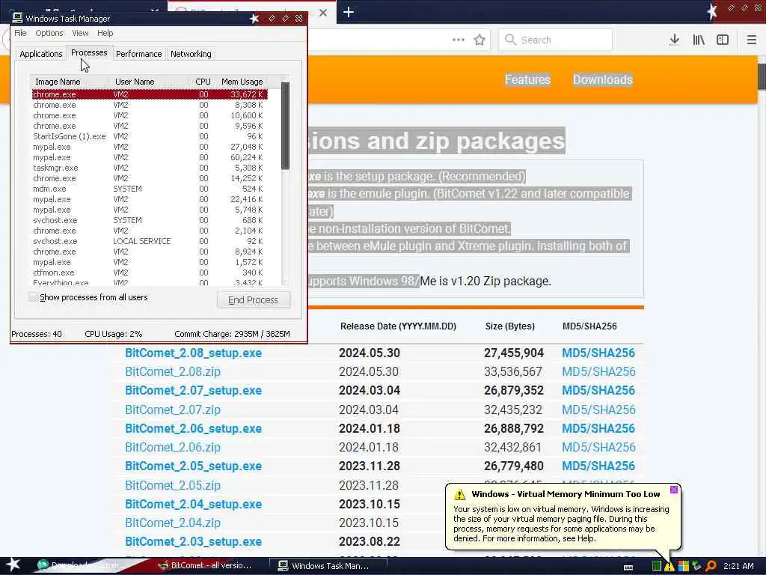
Task: Click the taskbar clock showing 2:21 AM
Action: click(738, 566)
